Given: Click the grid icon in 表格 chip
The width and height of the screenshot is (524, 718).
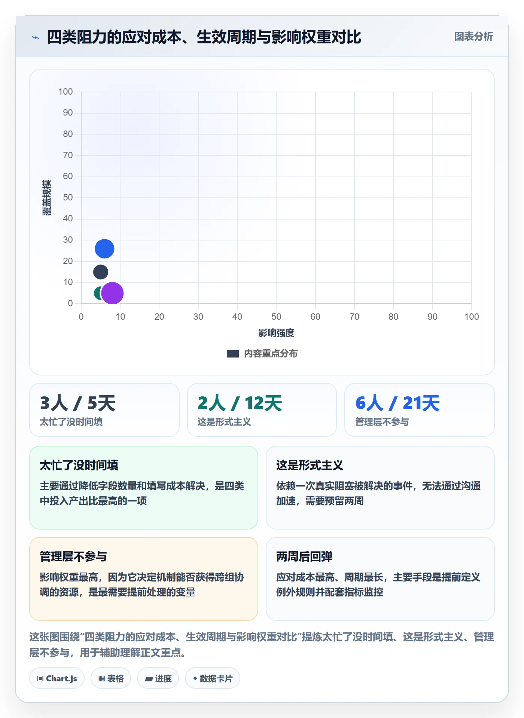Looking at the screenshot, I should point(101,679).
